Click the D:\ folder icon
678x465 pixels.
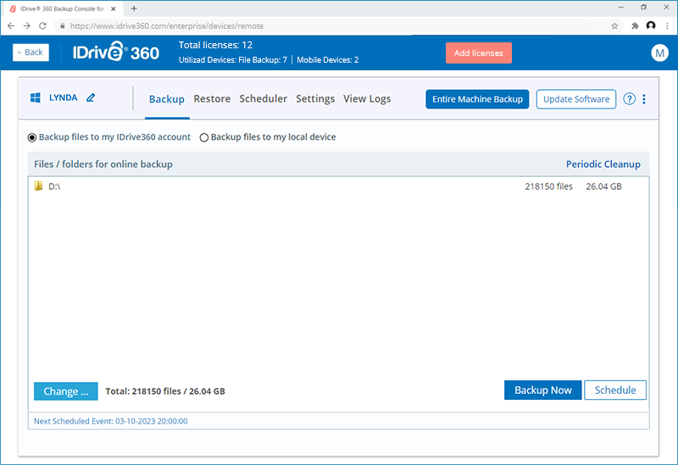38,185
